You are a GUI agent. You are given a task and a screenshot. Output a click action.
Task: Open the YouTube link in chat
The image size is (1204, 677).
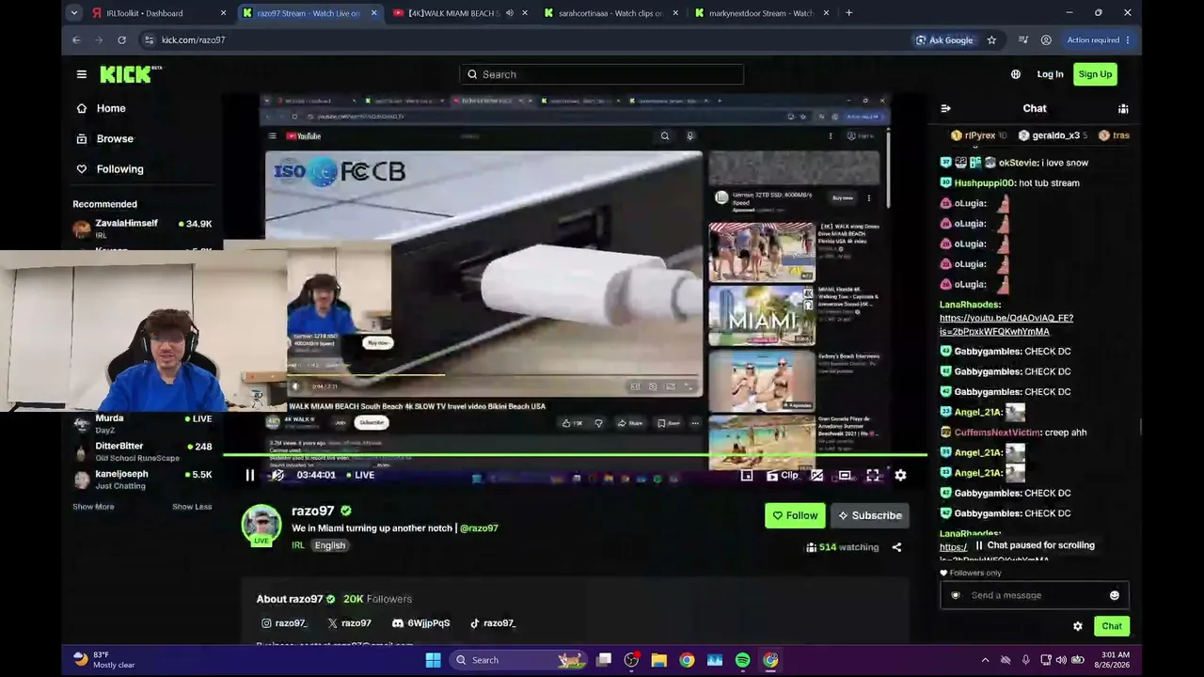pos(1006,324)
